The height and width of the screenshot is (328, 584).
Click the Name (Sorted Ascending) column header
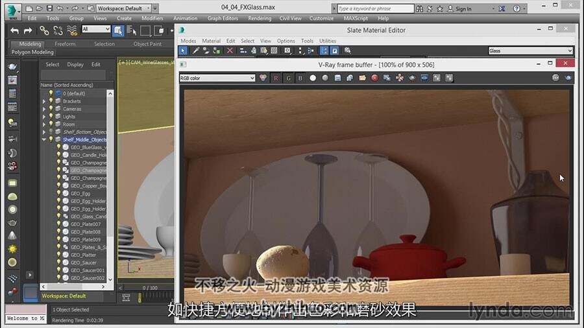[x=67, y=85]
